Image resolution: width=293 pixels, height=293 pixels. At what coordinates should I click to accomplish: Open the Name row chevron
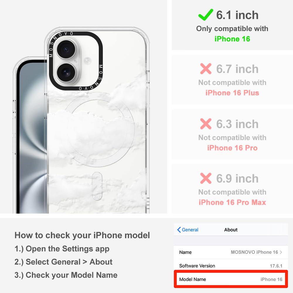coord(281,252)
